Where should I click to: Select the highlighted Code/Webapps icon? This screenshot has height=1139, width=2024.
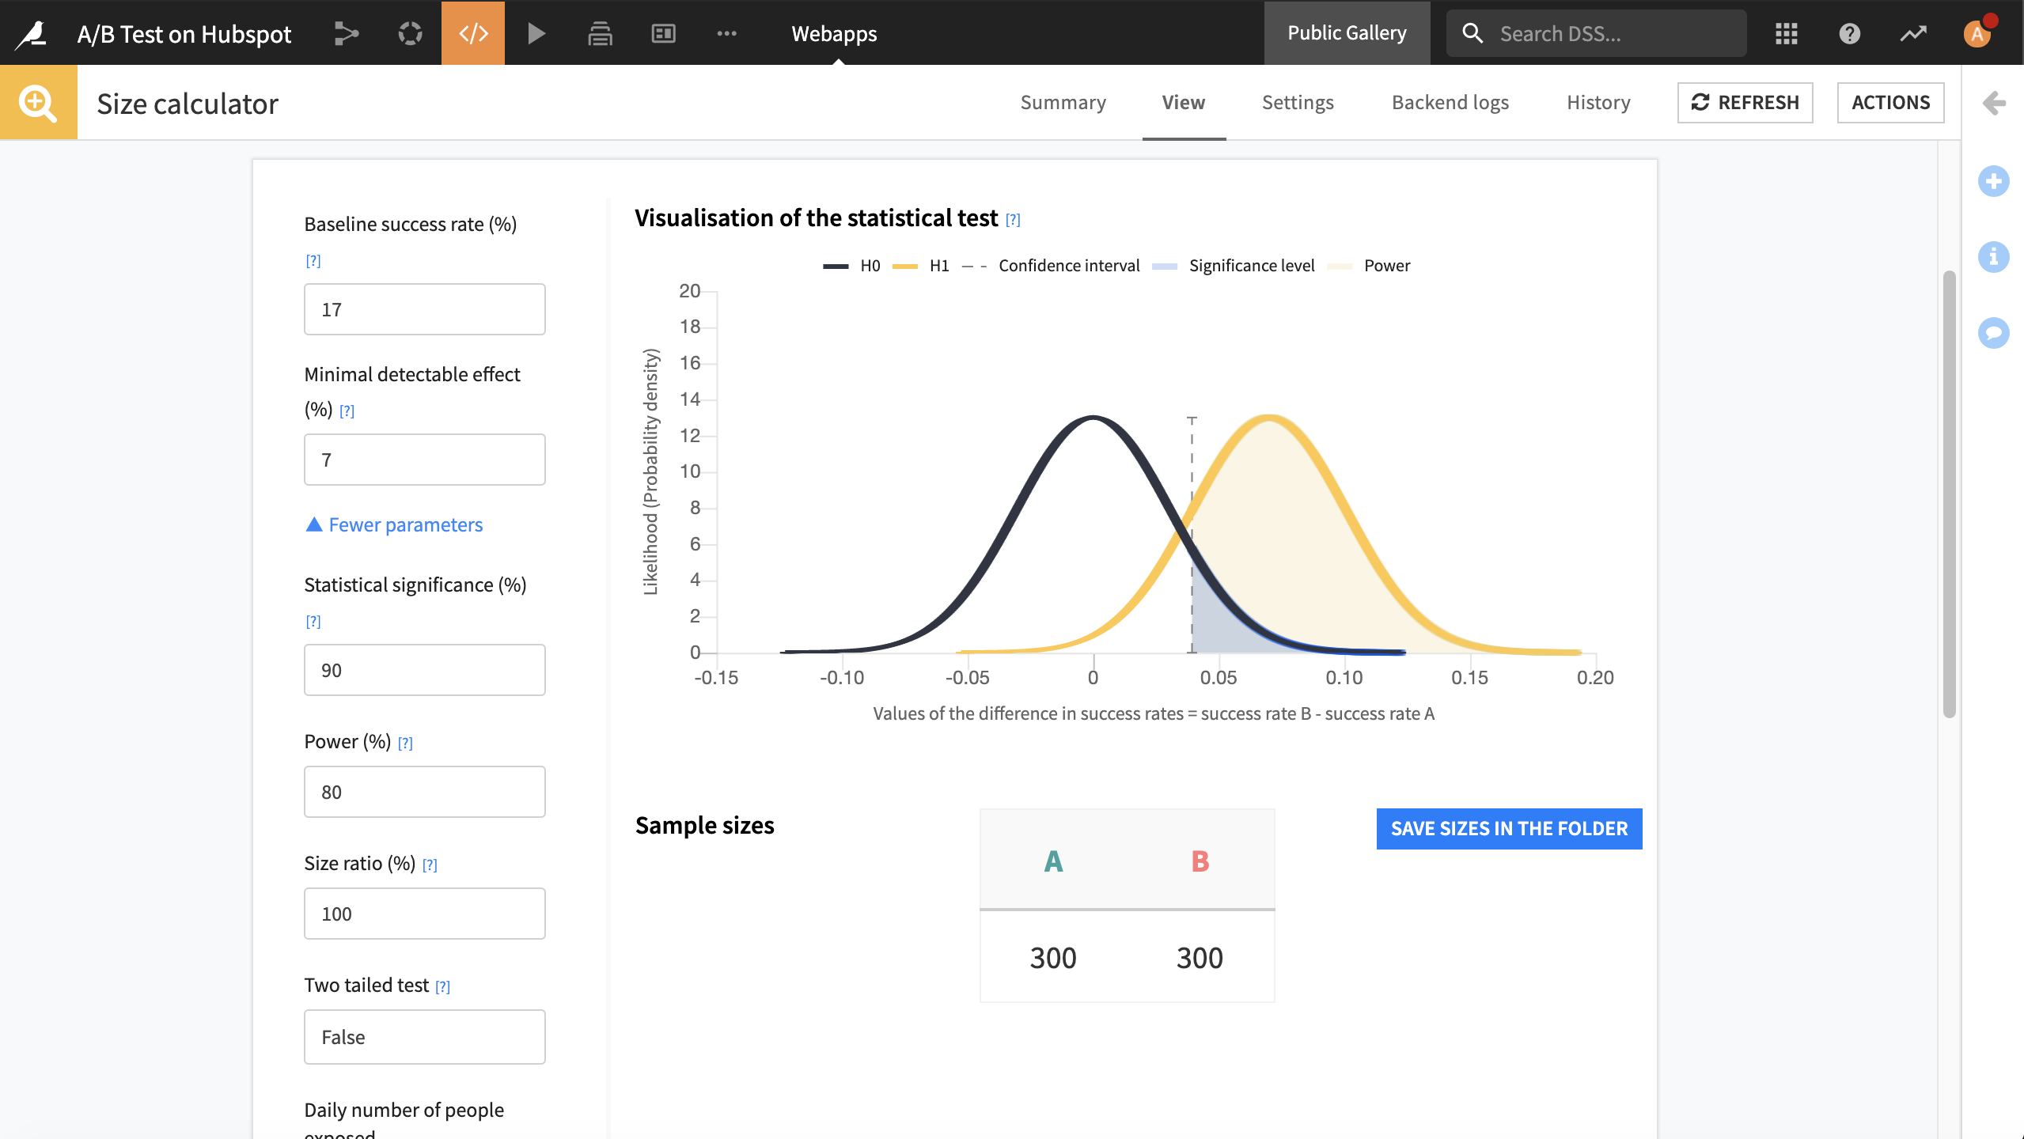472,33
